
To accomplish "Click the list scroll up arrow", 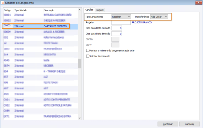I will 80,10.
